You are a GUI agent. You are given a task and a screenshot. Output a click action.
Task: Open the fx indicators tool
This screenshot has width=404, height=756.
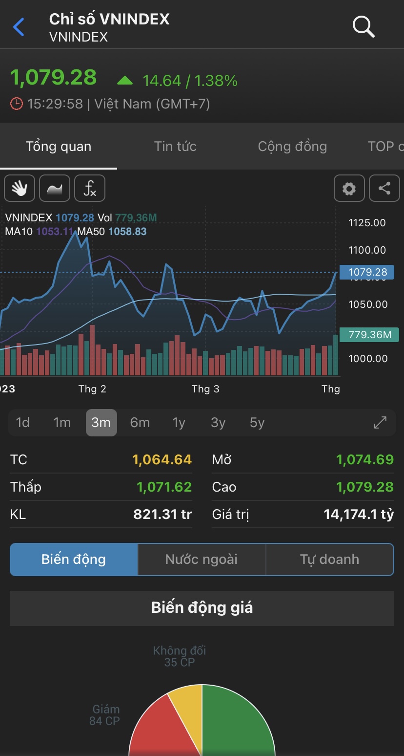[x=90, y=188]
